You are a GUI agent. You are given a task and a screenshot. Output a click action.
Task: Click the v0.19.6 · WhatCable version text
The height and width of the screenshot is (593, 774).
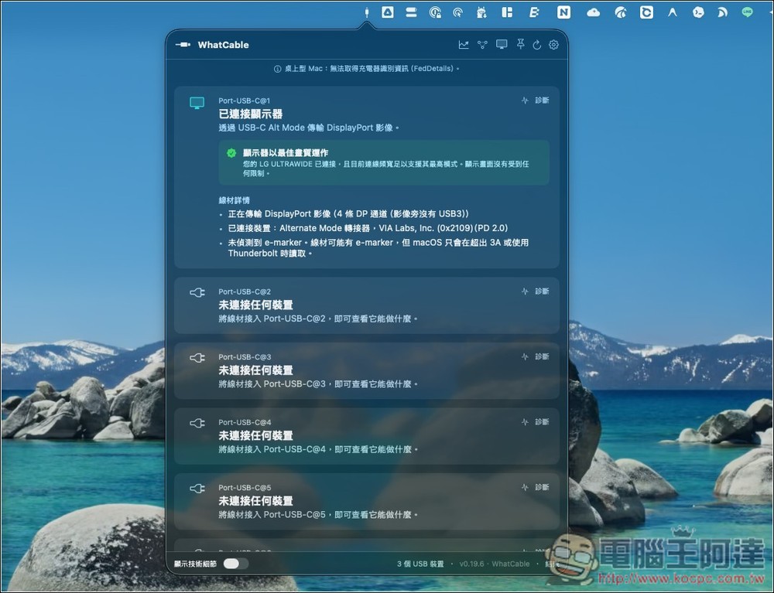pyautogui.click(x=494, y=564)
